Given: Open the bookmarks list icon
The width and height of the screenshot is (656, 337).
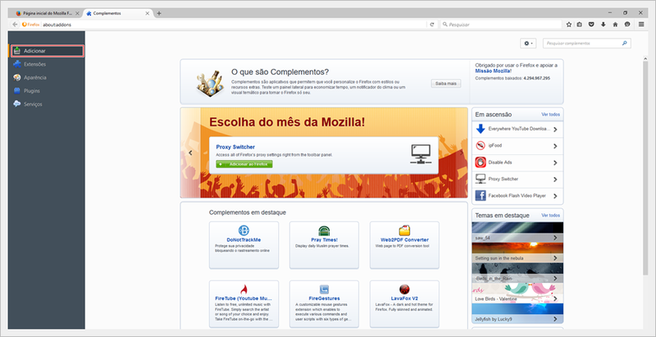Looking at the screenshot, I should click(580, 25).
